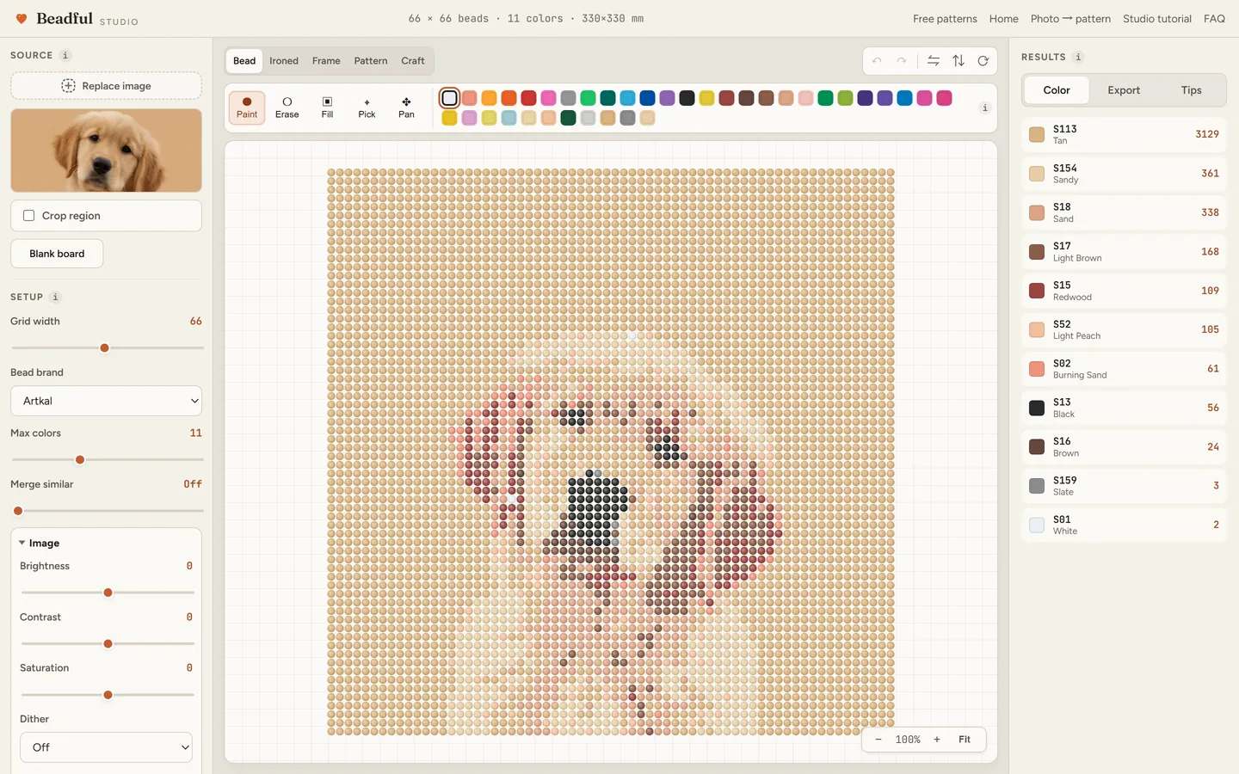Click the Fit zoom button

pos(965,740)
